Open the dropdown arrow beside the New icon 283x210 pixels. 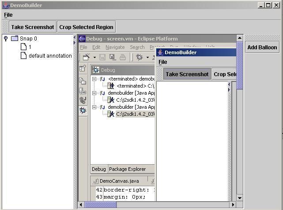pyautogui.click(x=94, y=57)
